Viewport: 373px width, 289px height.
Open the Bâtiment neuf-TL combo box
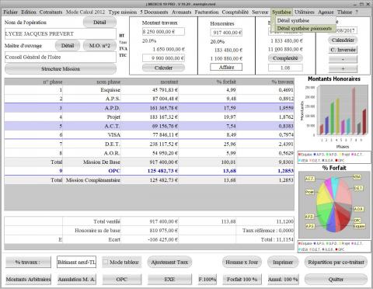point(77,263)
